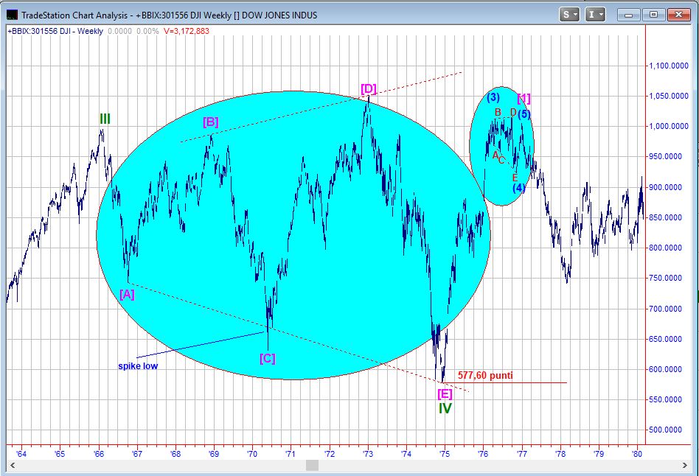Image resolution: width=699 pixels, height=476 pixels.
Task: Click the red E label in small ellipse
Action: 515,178
